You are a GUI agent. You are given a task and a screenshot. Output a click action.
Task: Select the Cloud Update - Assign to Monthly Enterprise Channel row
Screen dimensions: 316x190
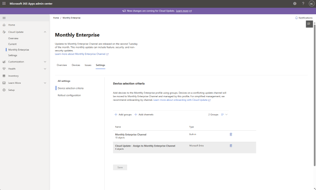[x=184, y=147]
